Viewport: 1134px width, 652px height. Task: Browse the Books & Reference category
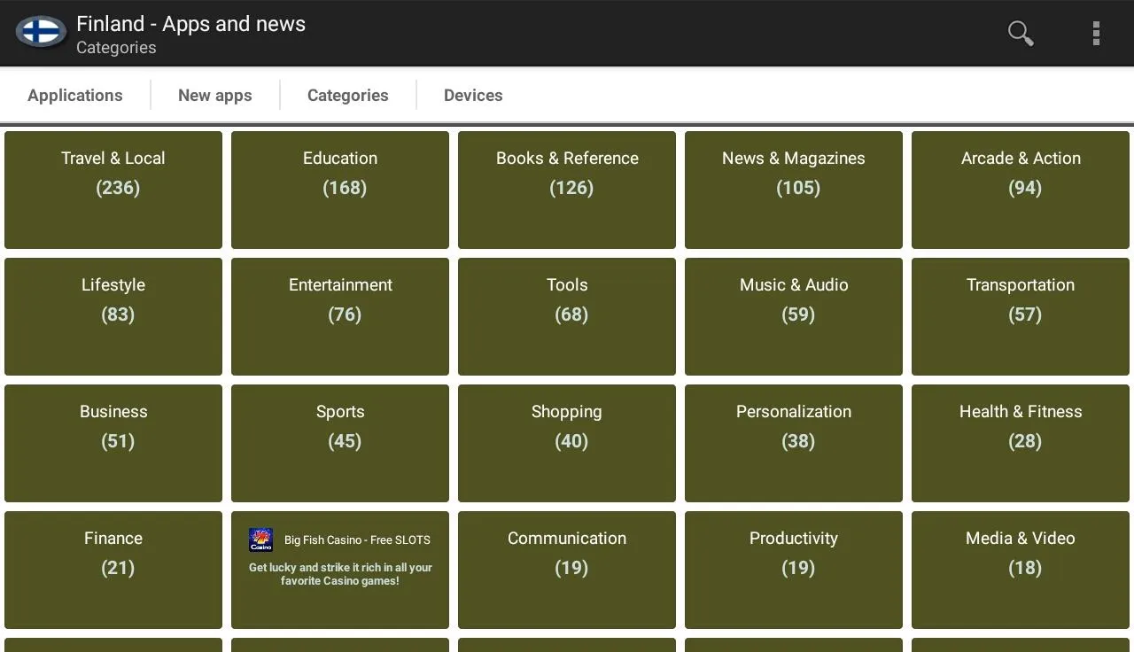[567, 190]
